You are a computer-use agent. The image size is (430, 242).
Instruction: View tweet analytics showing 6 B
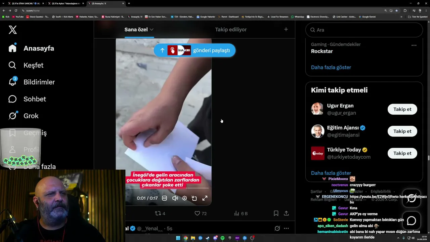click(241, 213)
